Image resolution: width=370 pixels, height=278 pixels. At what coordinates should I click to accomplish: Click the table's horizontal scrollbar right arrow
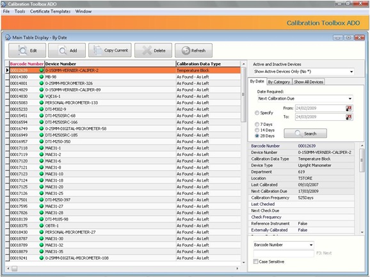pyautogui.click(x=237, y=268)
